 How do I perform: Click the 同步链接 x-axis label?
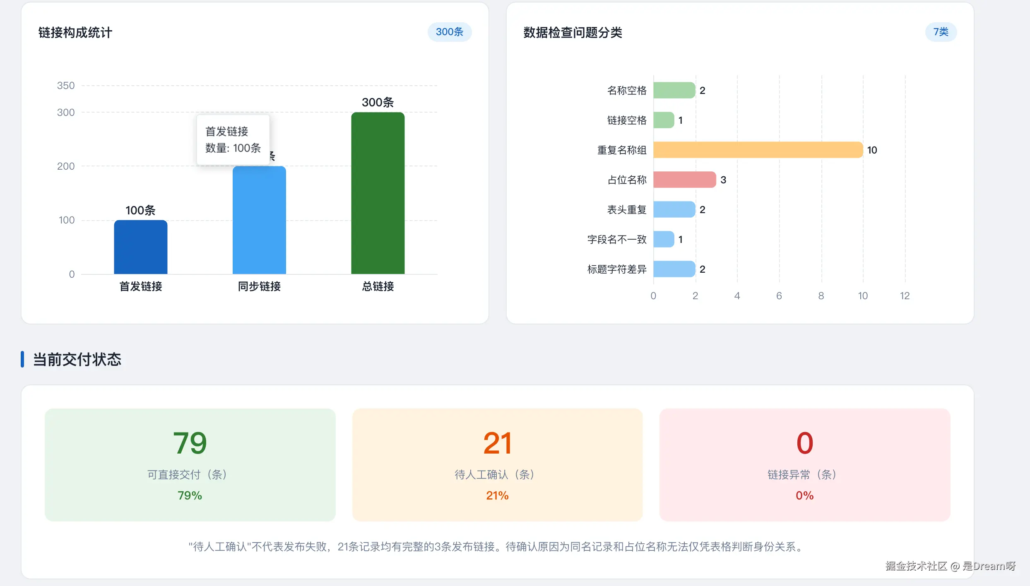point(259,286)
